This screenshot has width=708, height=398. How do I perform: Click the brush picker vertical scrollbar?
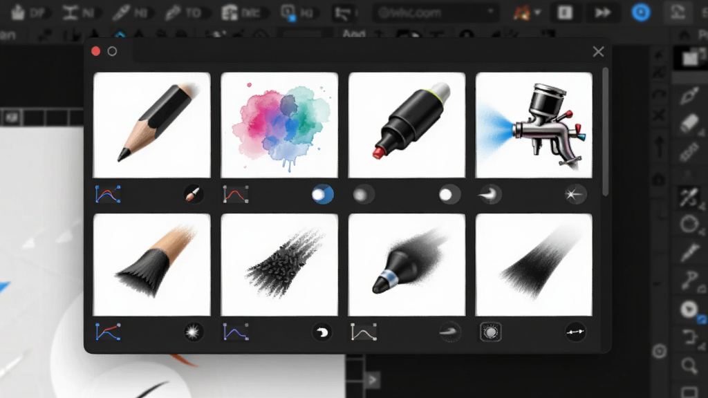click(x=606, y=132)
